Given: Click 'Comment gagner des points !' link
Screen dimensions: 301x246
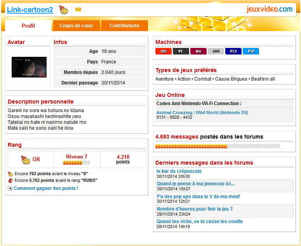Looking at the screenshot, I should coord(46,188).
